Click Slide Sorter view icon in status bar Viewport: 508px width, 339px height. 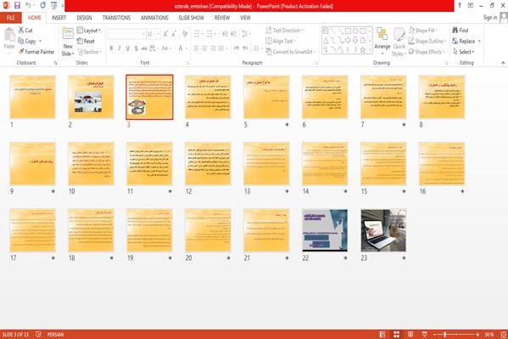396,334
